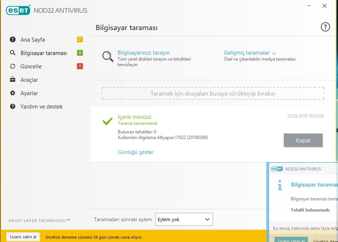Click the large magnifying glass scan icon

[108, 57]
